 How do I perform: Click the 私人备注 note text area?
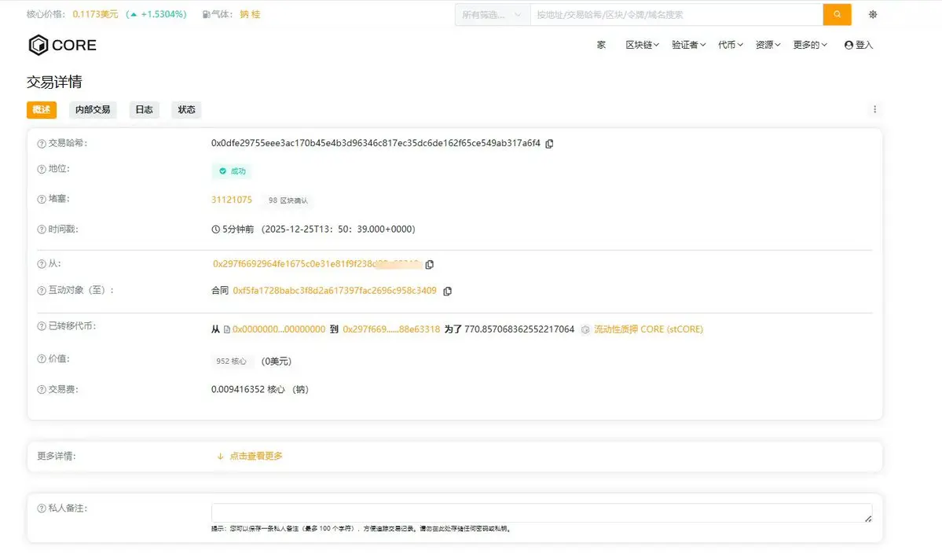tap(541, 513)
